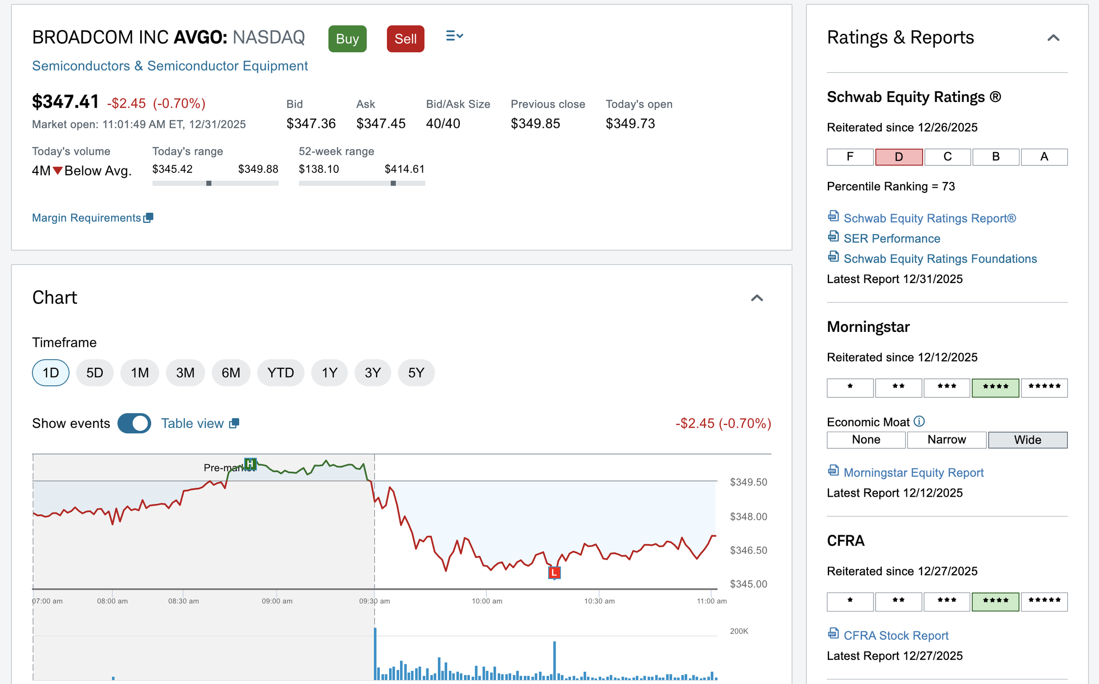Click the Margin Requirements external link icon
The width and height of the screenshot is (1099, 684).
[148, 218]
